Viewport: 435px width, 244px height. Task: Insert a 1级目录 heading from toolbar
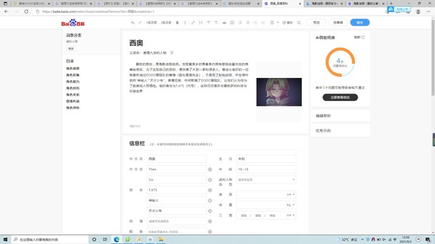[152, 22]
